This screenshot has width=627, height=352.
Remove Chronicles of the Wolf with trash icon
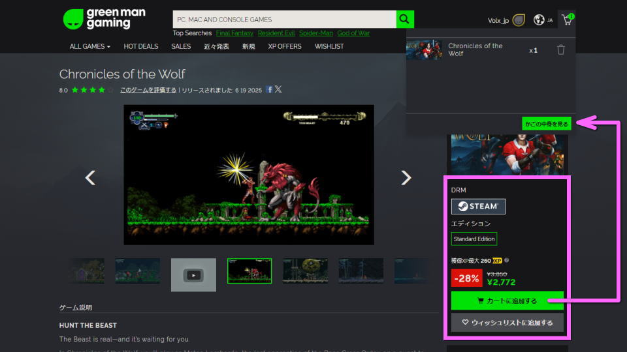[x=560, y=50]
